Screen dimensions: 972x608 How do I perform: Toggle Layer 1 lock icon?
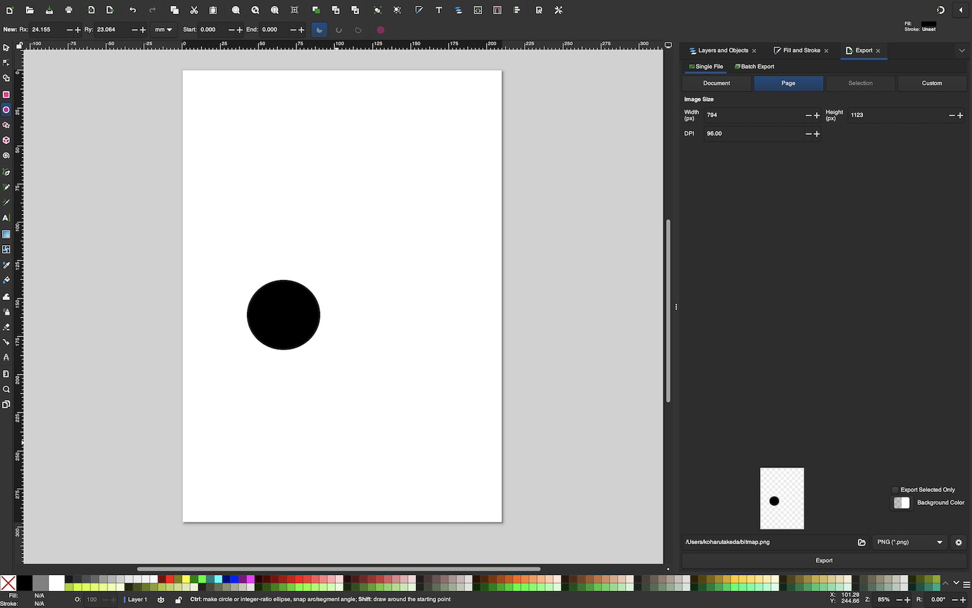coord(178,600)
